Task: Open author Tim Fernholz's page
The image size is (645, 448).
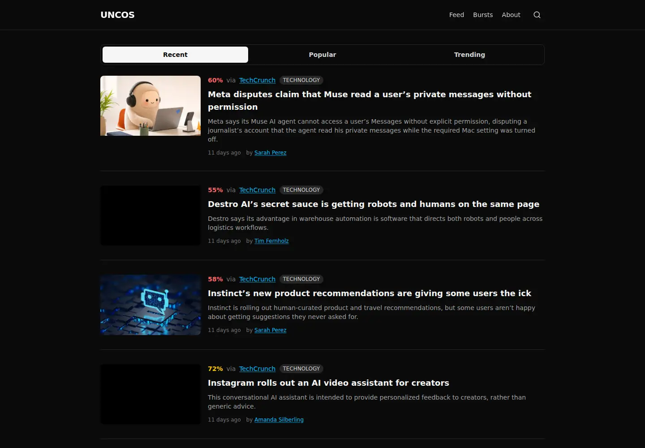Action: click(x=271, y=241)
